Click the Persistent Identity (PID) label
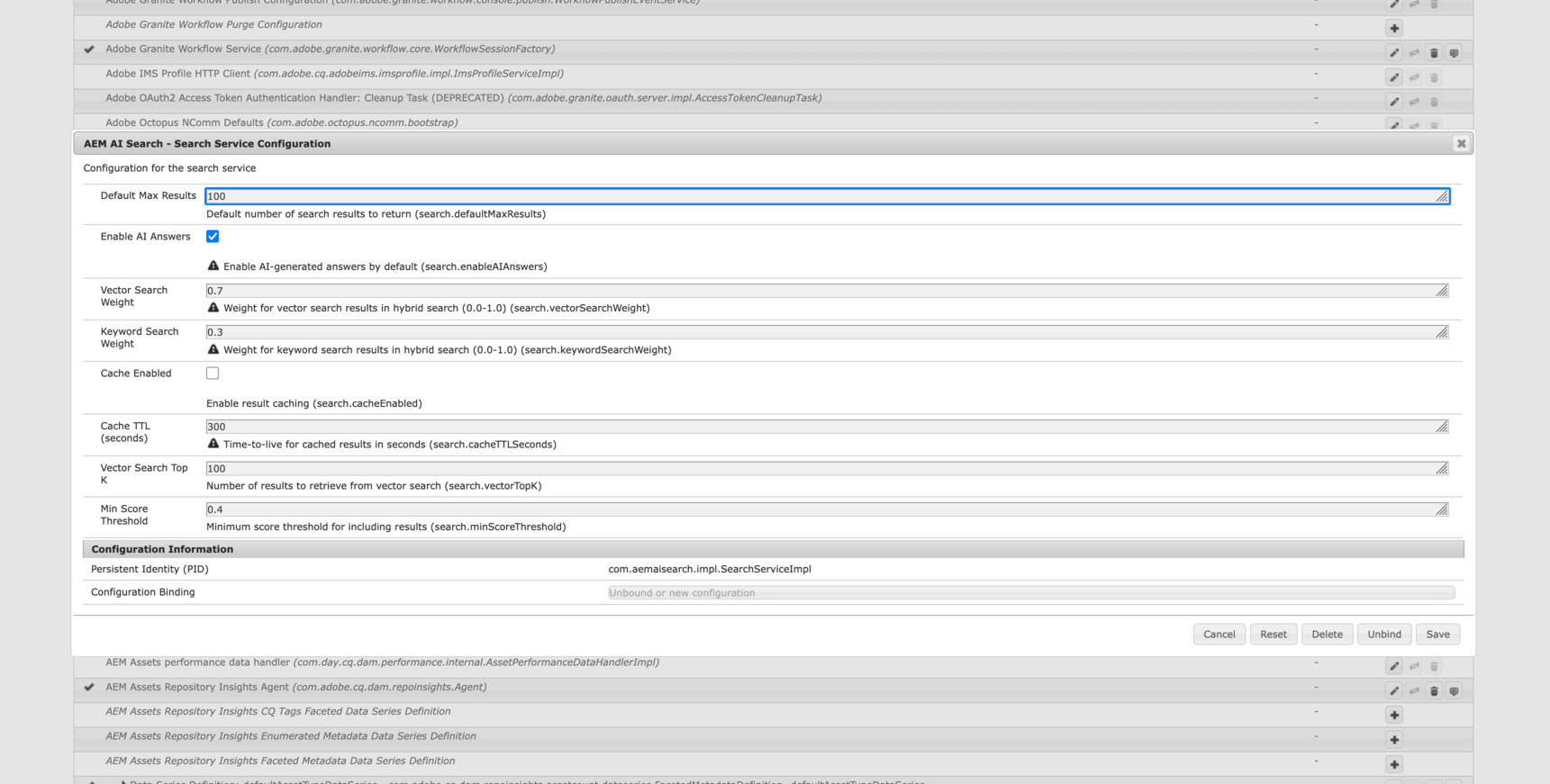1550x784 pixels. pyautogui.click(x=150, y=569)
